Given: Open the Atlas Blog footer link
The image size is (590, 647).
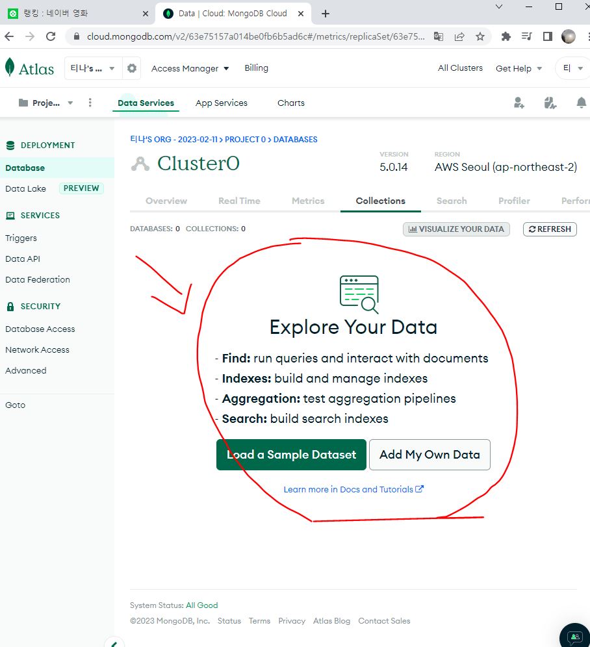Looking at the screenshot, I should pyautogui.click(x=331, y=621).
